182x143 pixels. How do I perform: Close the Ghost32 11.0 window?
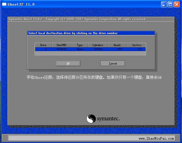point(177,4)
